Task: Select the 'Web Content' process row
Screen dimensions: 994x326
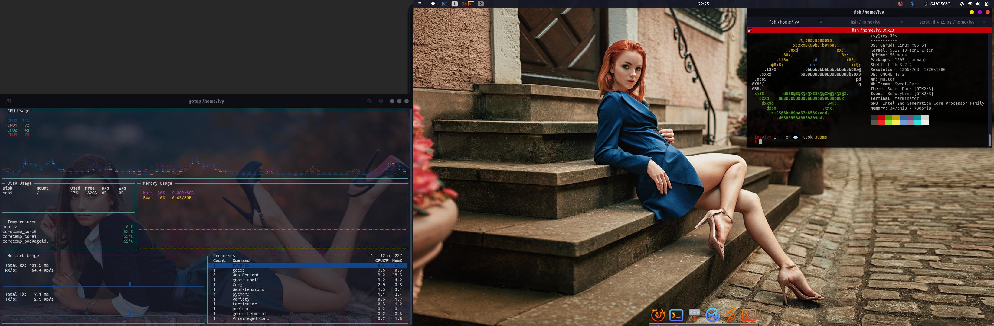Action: (308, 275)
